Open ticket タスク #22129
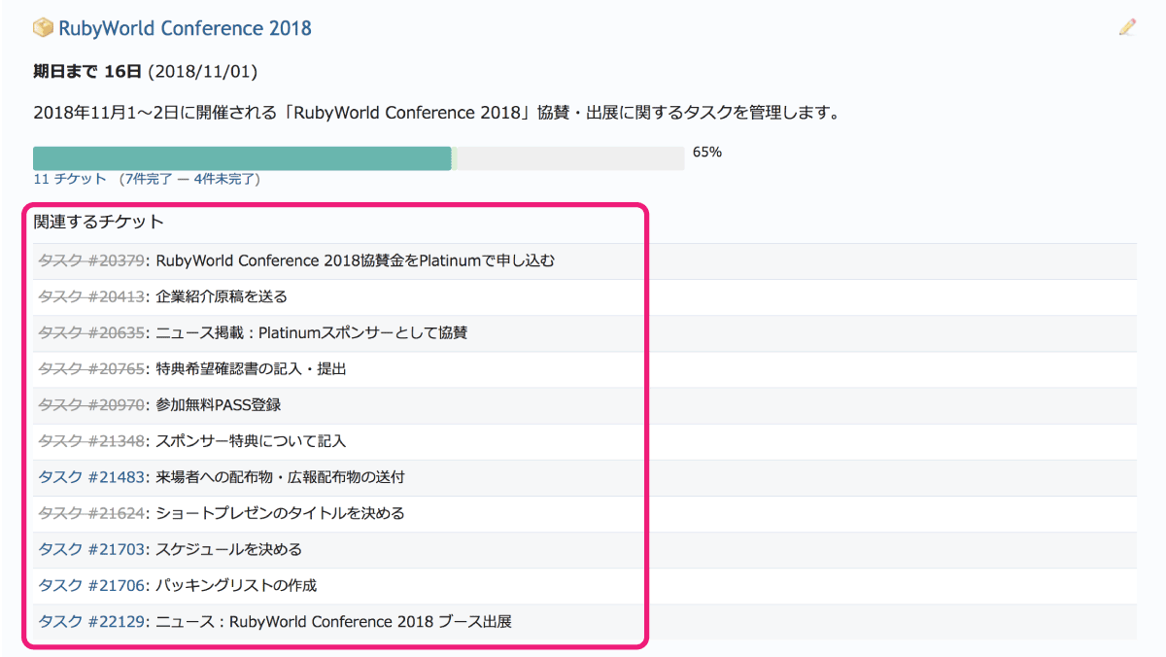 92,621
